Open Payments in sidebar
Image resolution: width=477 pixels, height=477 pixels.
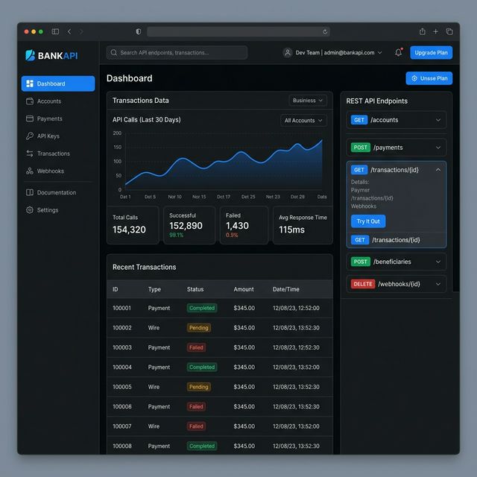click(x=58, y=119)
